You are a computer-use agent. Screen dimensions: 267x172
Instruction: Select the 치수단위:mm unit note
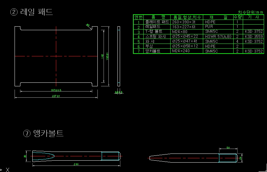point(250,12)
